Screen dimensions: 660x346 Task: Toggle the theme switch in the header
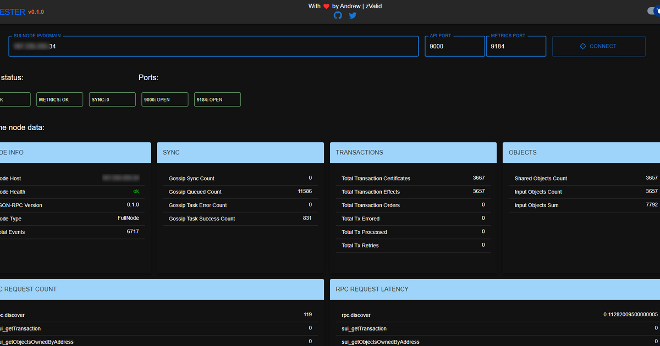(x=653, y=12)
